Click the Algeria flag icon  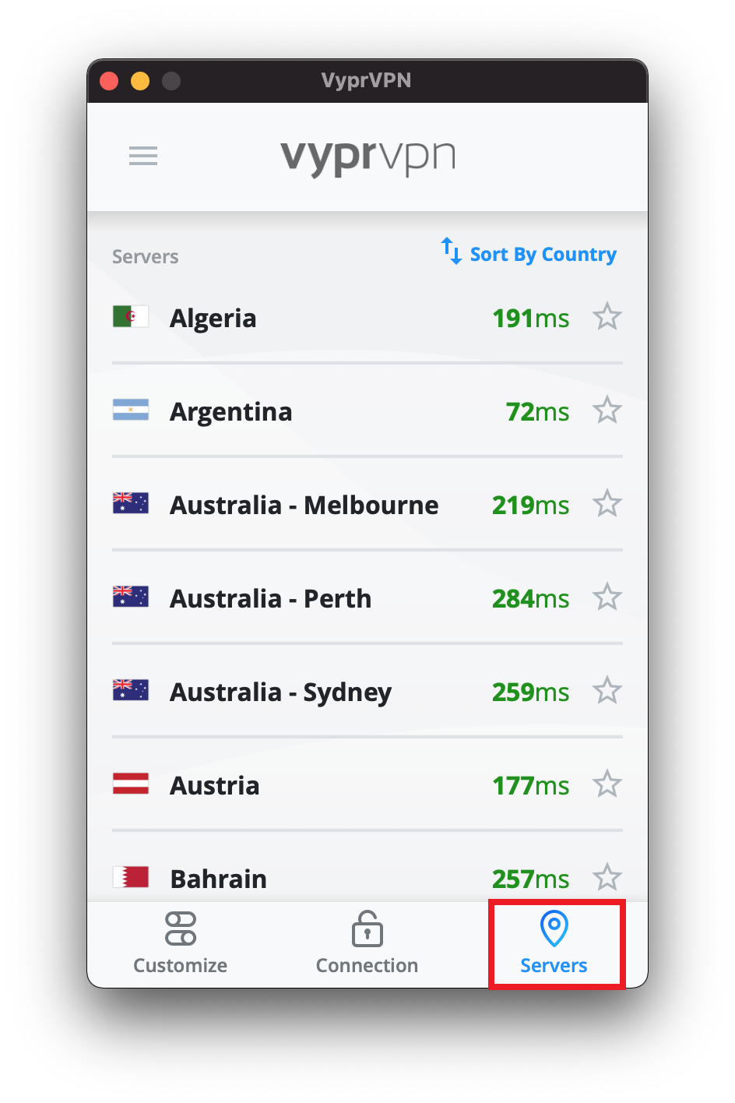(130, 316)
